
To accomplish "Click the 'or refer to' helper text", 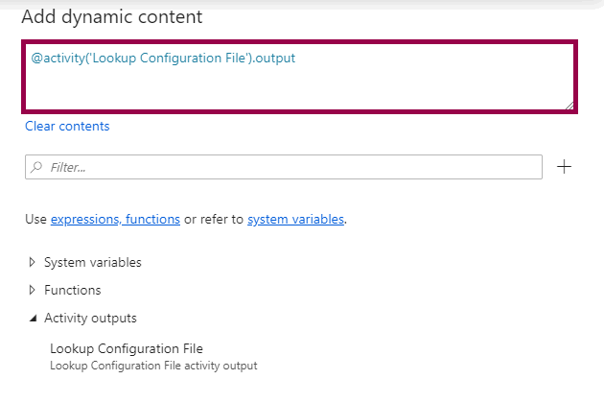I will pyautogui.click(x=214, y=219).
